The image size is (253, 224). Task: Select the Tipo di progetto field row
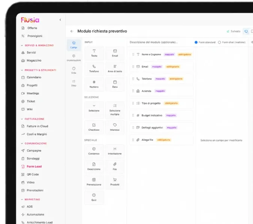pyautogui.click(x=161, y=103)
